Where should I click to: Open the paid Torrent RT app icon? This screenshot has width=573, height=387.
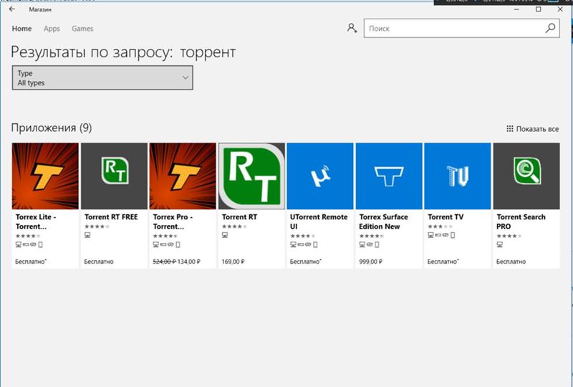tap(251, 176)
